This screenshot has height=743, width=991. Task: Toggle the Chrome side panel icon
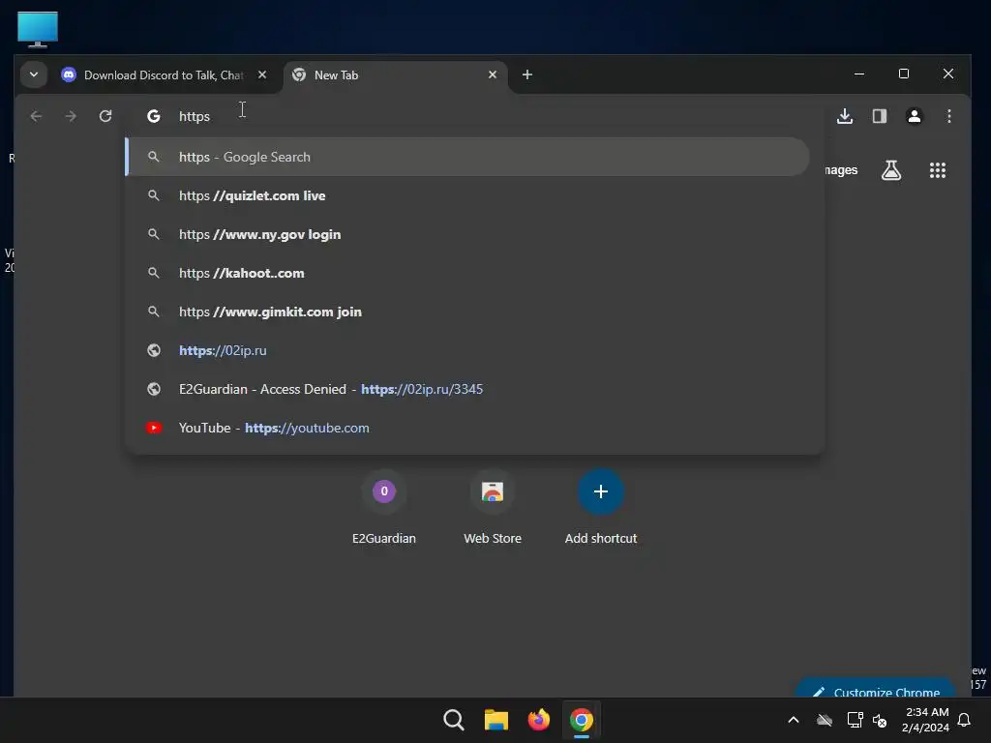tap(879, 116)
